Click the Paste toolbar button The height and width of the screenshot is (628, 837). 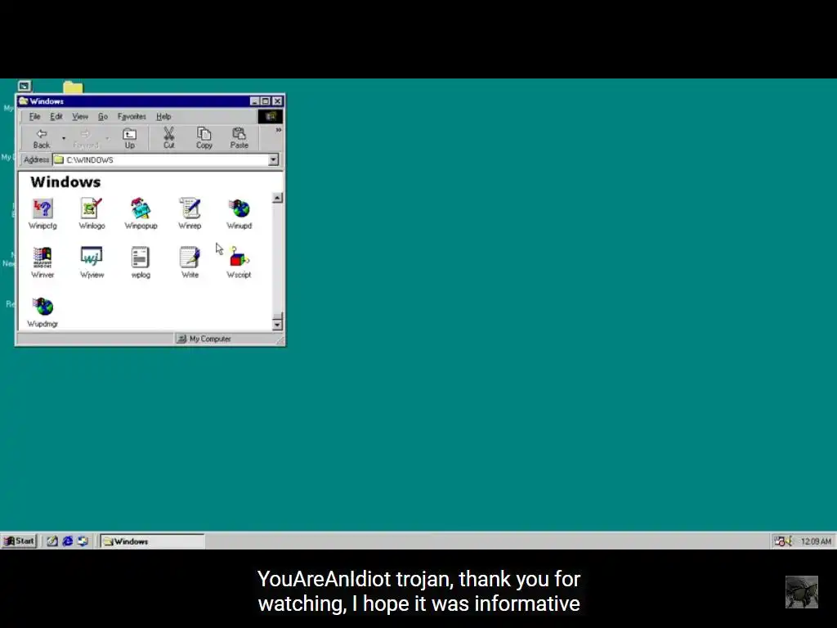[239, 138]
